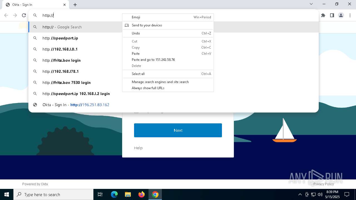Open the Privacy Policy link
356x200 pixels.
point(323,184)
